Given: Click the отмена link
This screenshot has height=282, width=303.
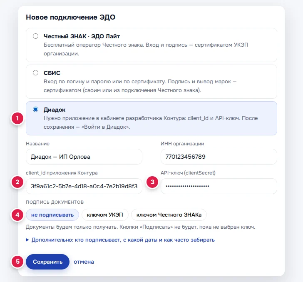Looking at the screenshot, I should pyautogui.click(x=84, y=262).
